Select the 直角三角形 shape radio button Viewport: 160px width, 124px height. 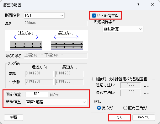point(125,108)
